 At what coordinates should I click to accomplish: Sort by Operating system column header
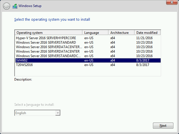[x=48, y=33]
